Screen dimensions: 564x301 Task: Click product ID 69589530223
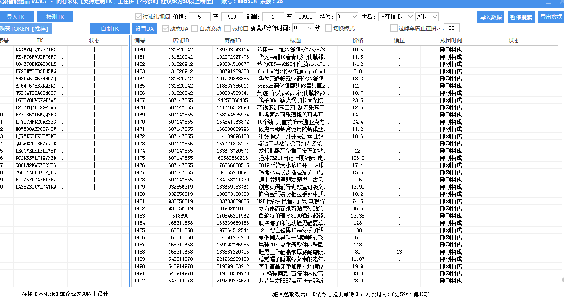pos(233,158)
